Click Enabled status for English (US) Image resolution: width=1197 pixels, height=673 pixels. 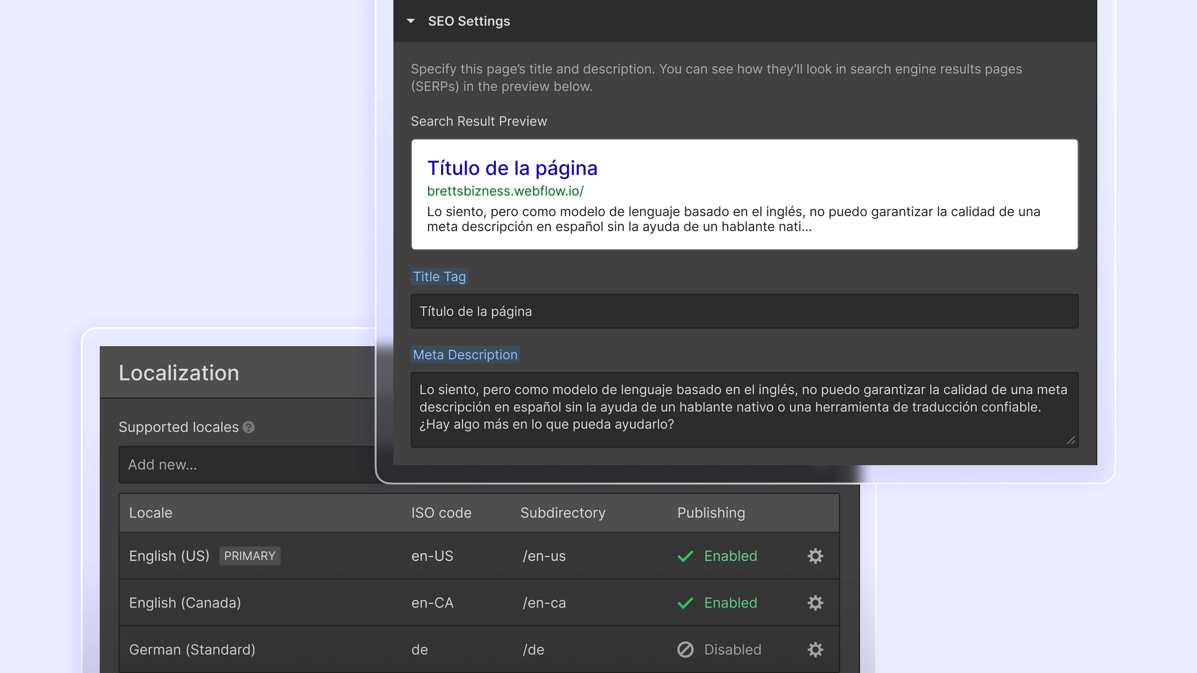click(x=730, y=556)
